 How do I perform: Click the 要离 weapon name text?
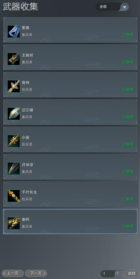[x=26, y=28]
